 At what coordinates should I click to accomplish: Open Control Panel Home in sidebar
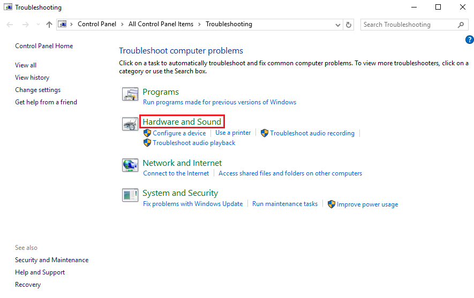(x=44, y=46)
